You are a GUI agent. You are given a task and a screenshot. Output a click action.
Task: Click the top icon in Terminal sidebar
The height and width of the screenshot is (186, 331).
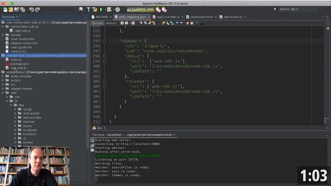tap(92, 140)
